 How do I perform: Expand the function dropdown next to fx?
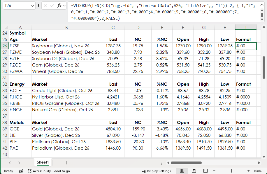tap(64, 6)
